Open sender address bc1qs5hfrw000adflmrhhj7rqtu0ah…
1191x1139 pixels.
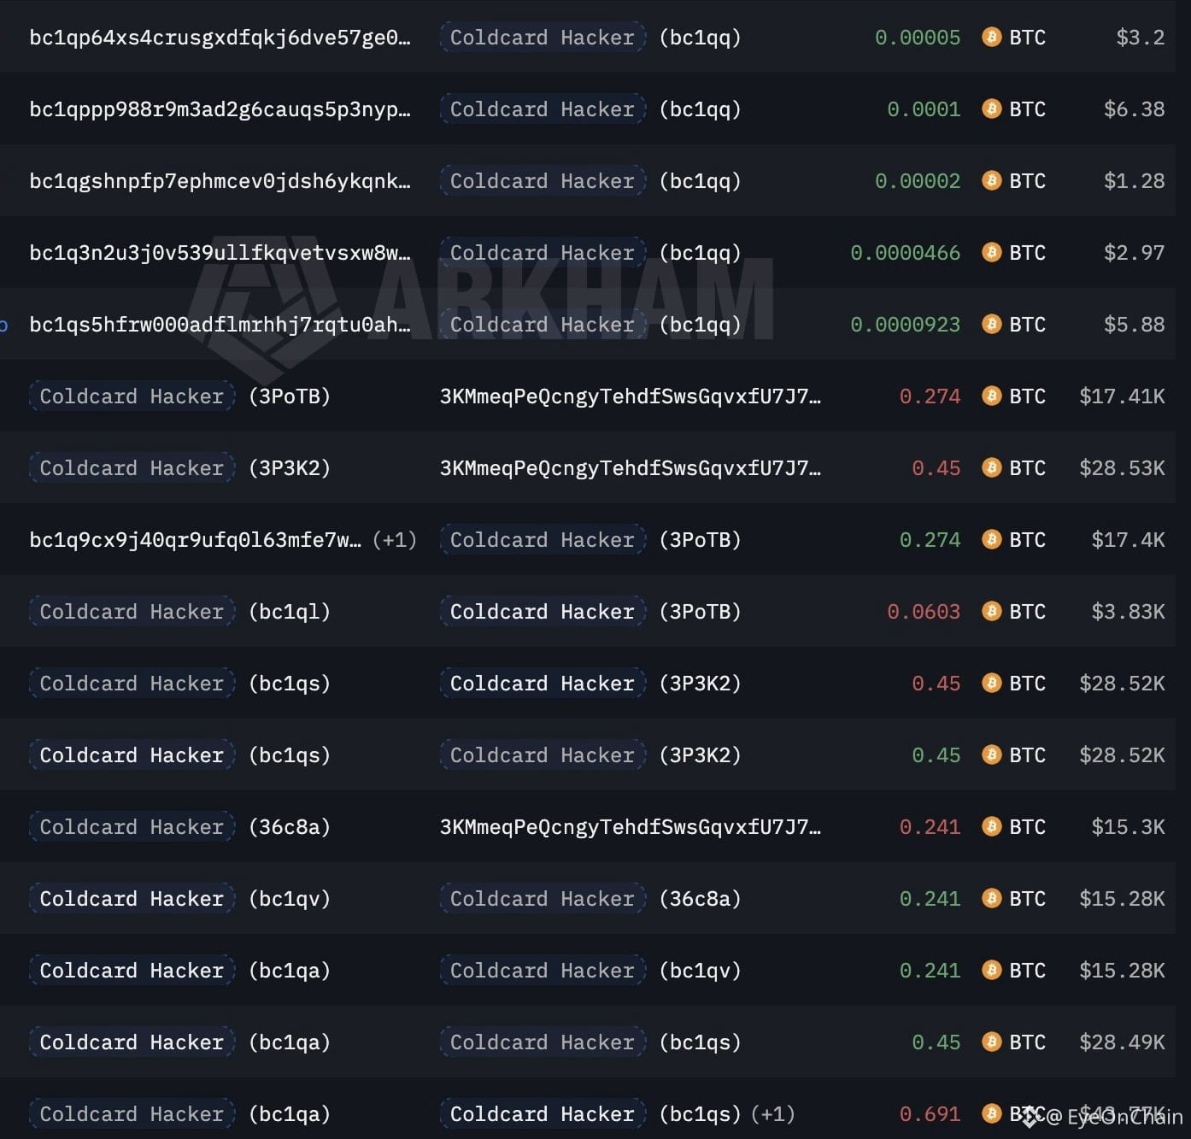pyautogui.click(x=220, y=325)
